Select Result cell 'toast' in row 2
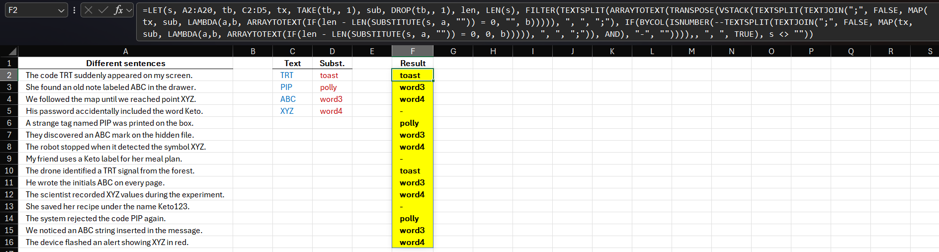This screenshot has height=252, width=939. coord(413,75)
